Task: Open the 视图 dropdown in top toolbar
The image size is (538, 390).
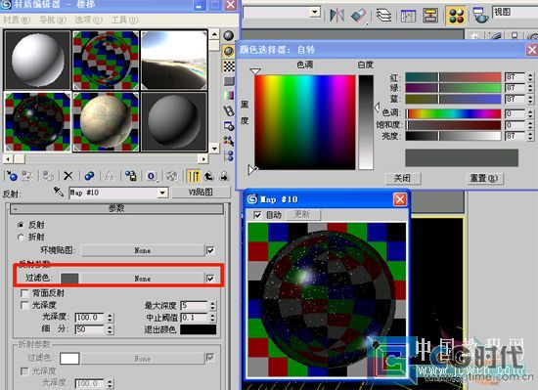Action: 515,13
